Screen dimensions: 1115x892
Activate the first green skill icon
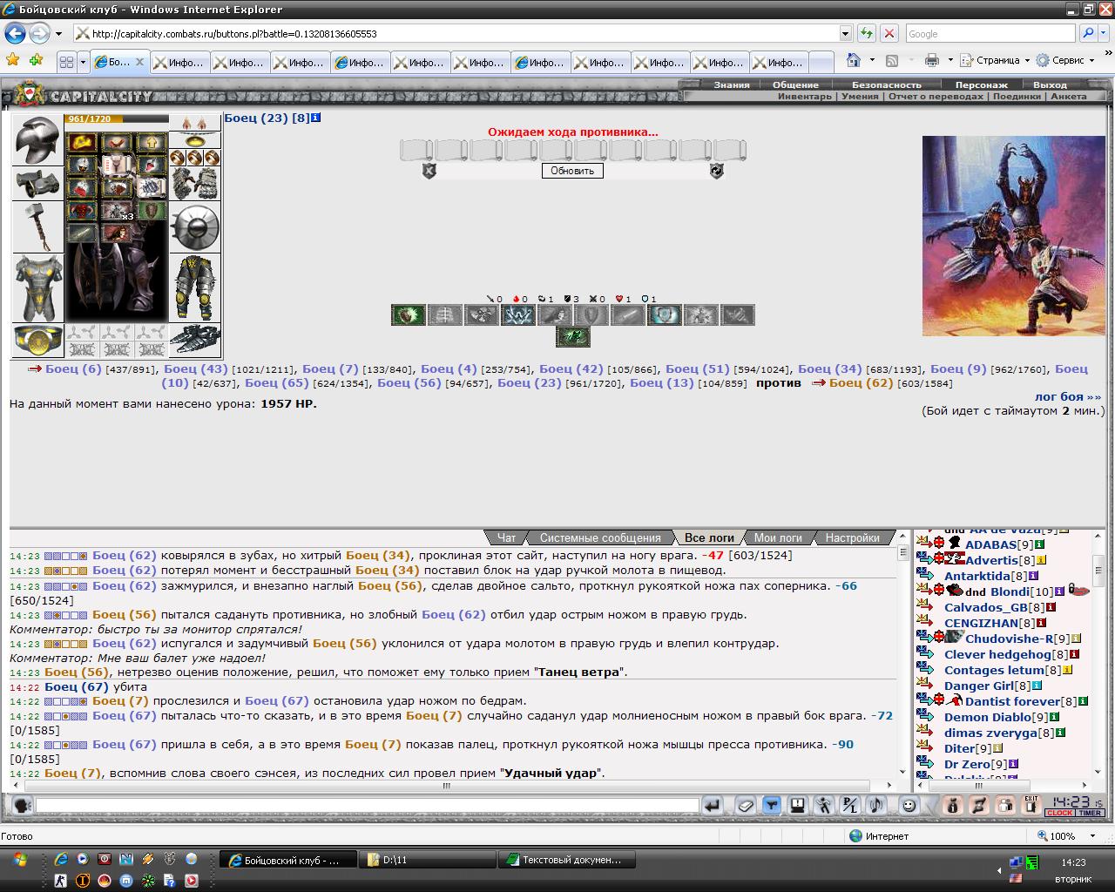point(409,314)
